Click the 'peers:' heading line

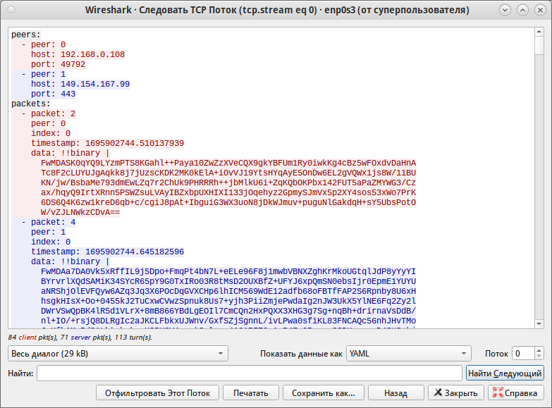(x=26, y=35)
